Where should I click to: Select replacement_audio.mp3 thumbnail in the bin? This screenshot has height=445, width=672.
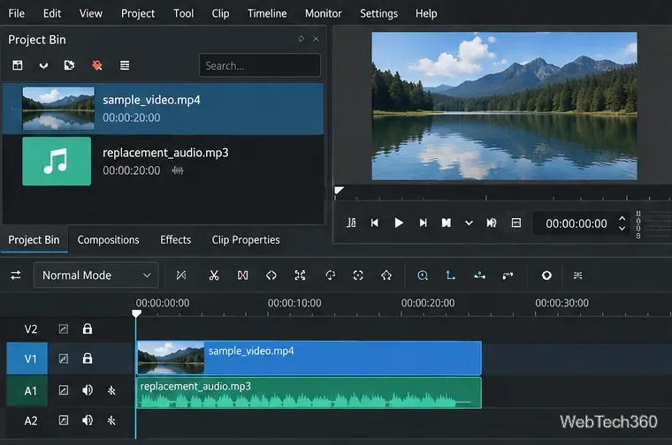tap(57, 162)
